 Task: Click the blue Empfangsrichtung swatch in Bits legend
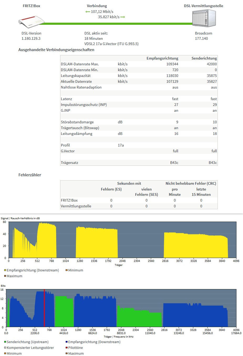point(67,342)
